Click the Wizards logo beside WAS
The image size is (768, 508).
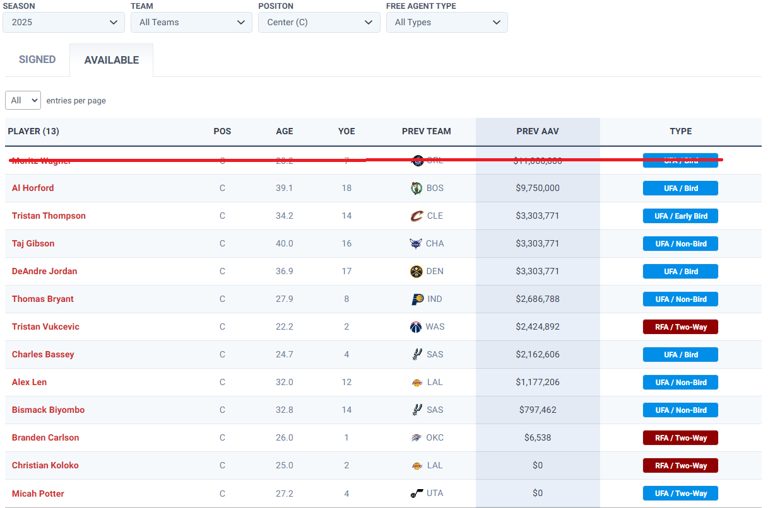416,326
